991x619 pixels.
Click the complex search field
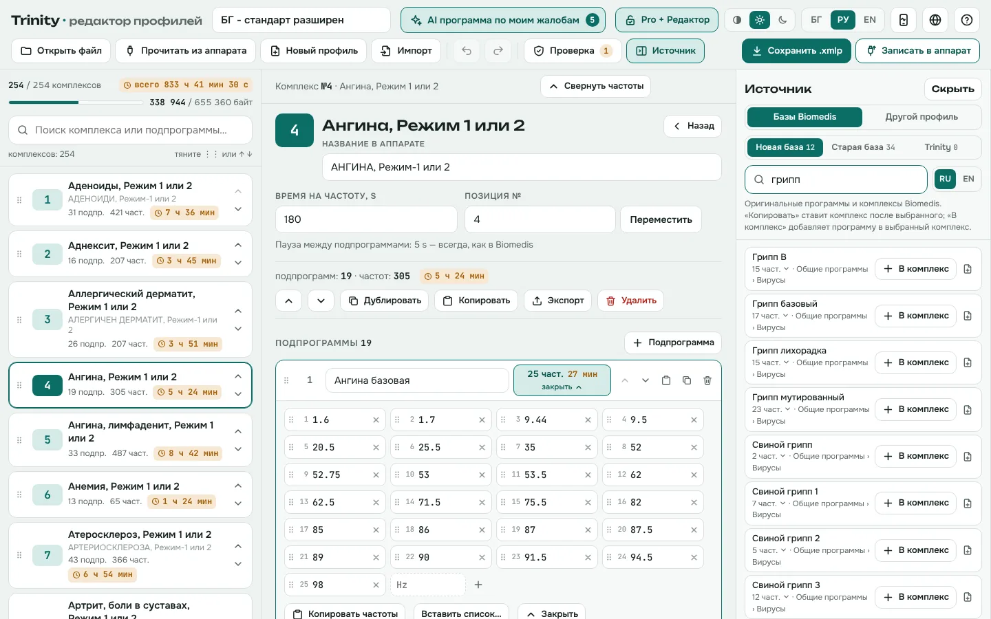130,130
